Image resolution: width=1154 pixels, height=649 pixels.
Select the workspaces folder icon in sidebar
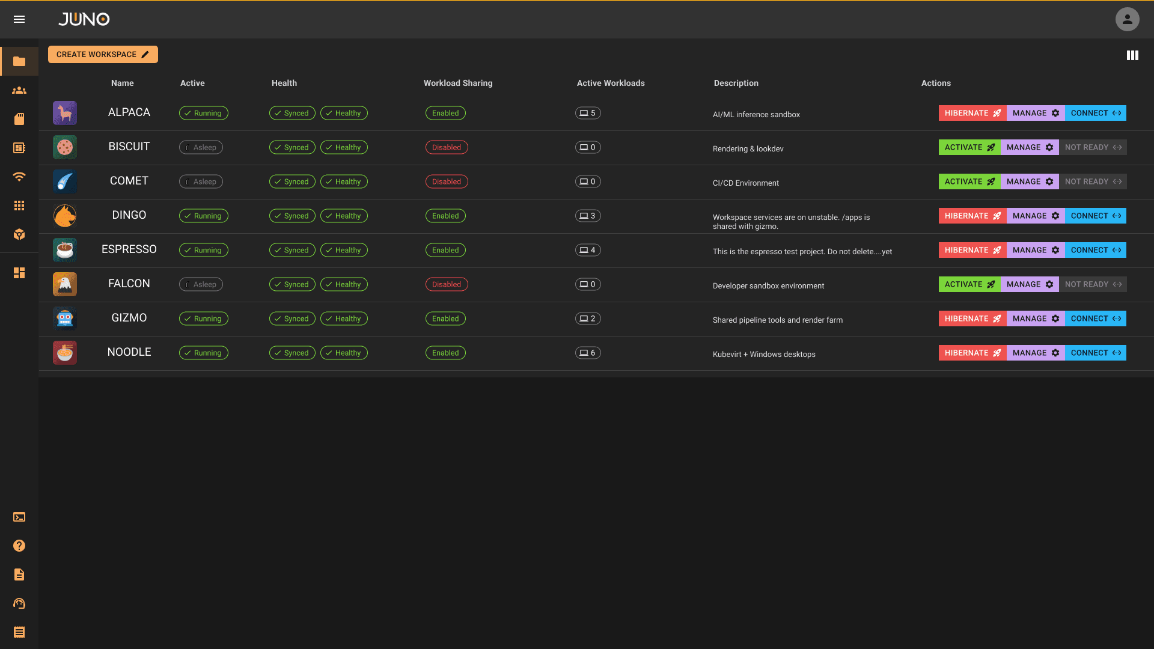(19, 61)
